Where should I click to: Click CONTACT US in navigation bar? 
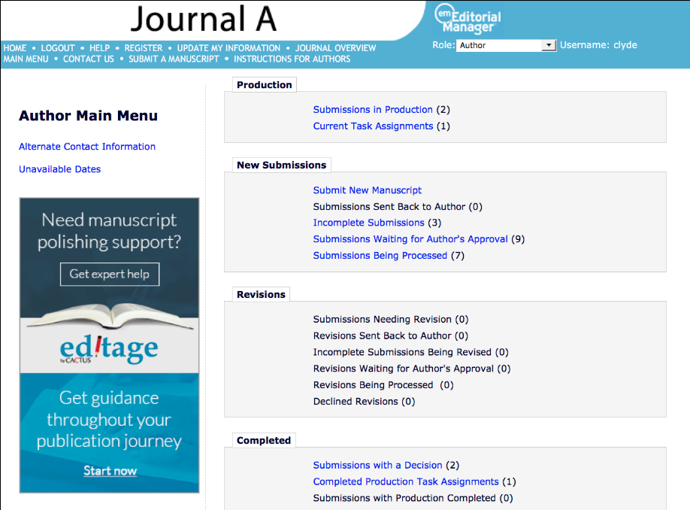point(89,59)
